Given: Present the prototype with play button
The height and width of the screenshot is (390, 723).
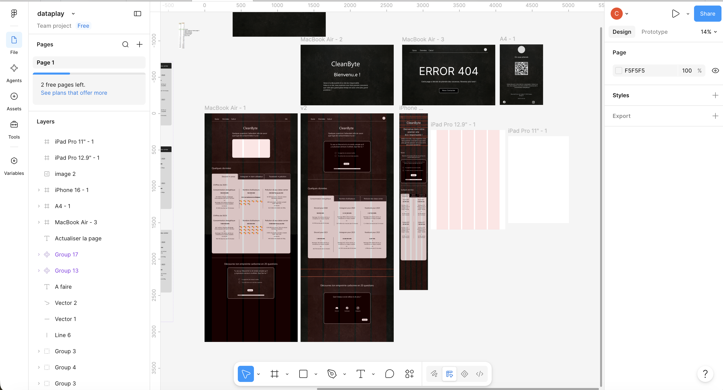Looking at the screenshot, I should [x=676, y=13].
